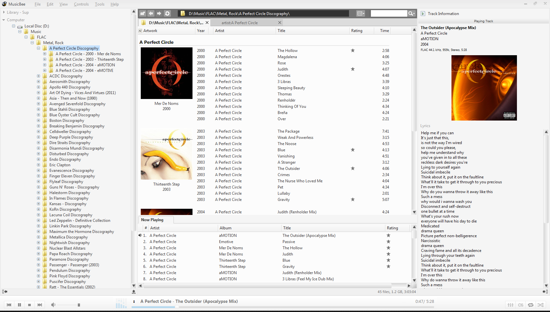This screenshot has height=312, width=550.
Task: Open the Help menu
Action: click(115, 4)
